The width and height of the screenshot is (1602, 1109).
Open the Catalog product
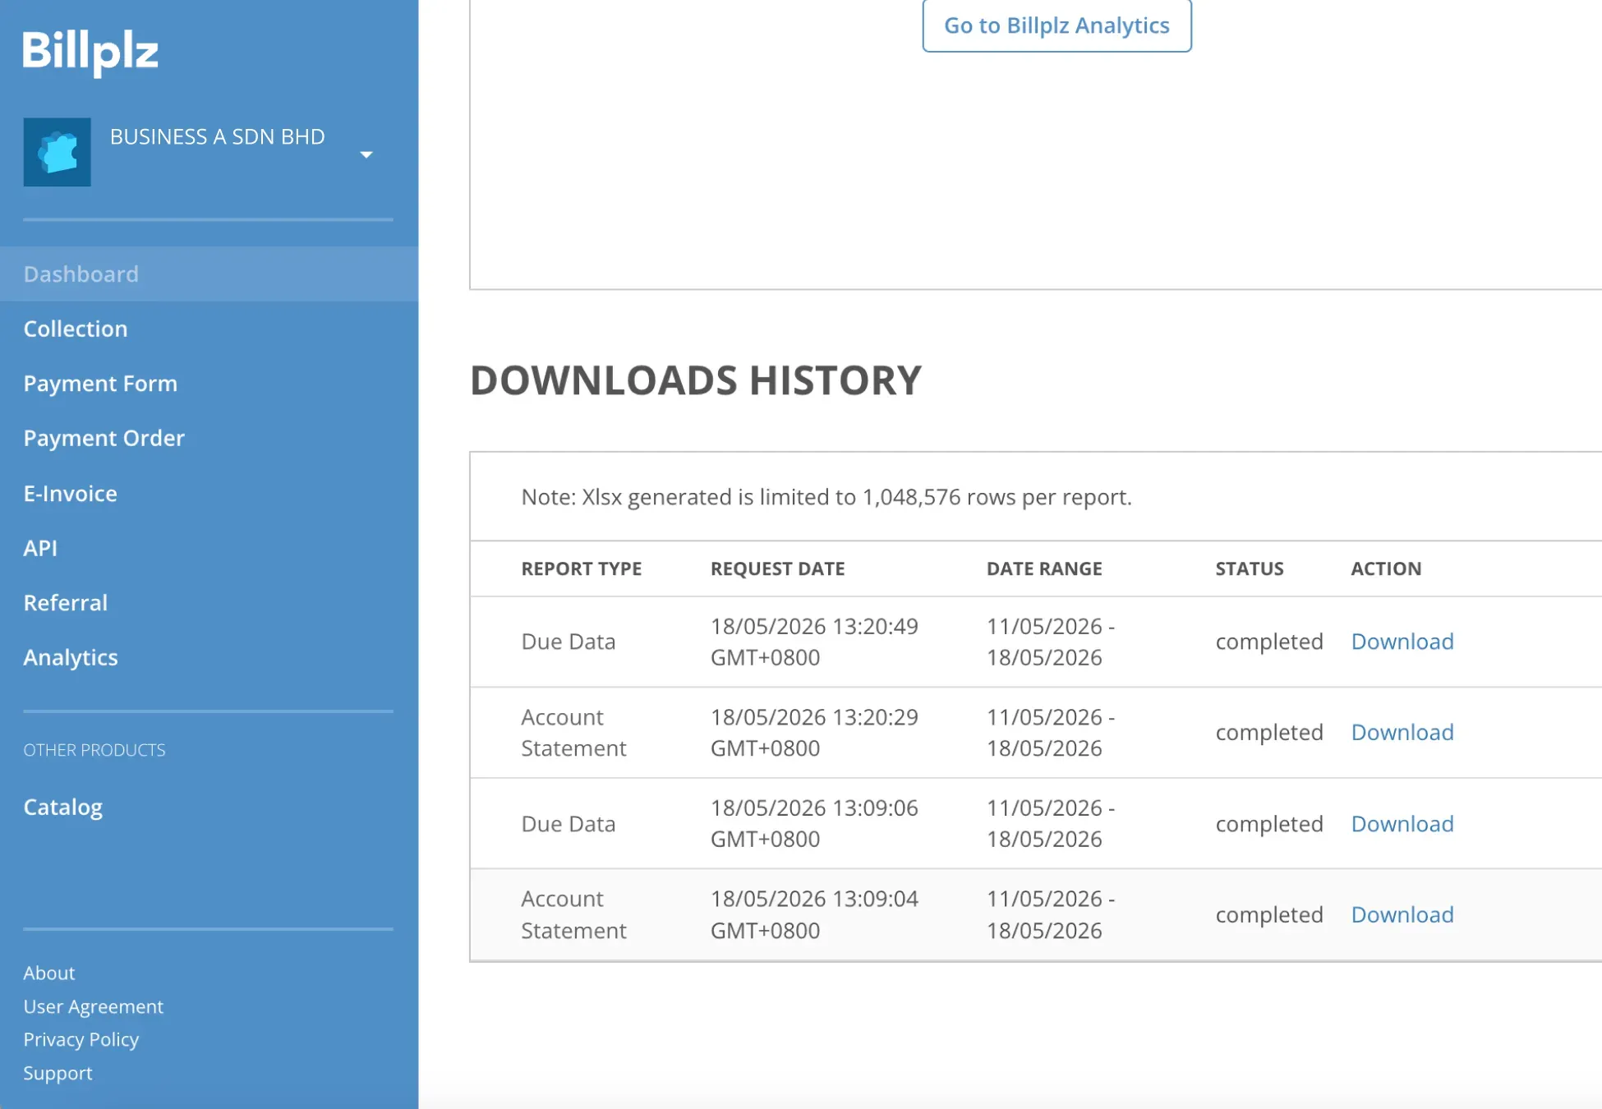click(62, 807)
